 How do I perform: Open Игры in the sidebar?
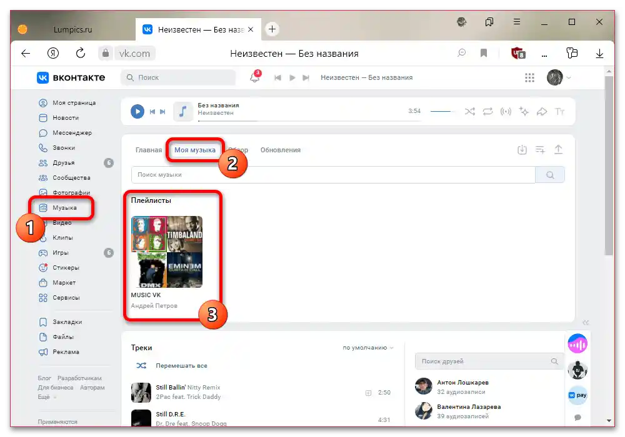[x=54, y=253]
